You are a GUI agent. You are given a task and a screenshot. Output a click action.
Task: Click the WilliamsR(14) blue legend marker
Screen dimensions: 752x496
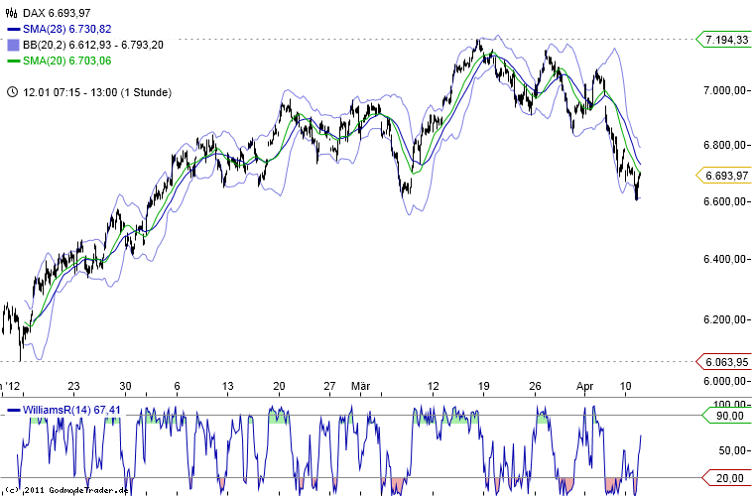[x=14, y=411]
